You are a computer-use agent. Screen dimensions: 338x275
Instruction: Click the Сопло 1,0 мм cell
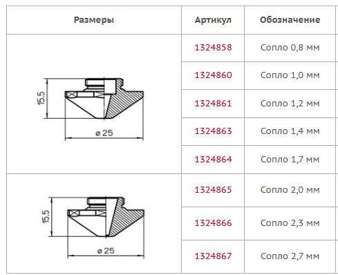(x=290, y=75)
